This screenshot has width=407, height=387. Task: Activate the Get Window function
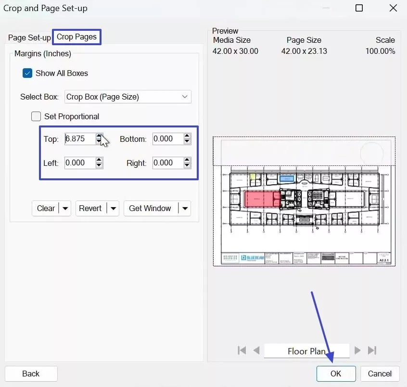150,208
